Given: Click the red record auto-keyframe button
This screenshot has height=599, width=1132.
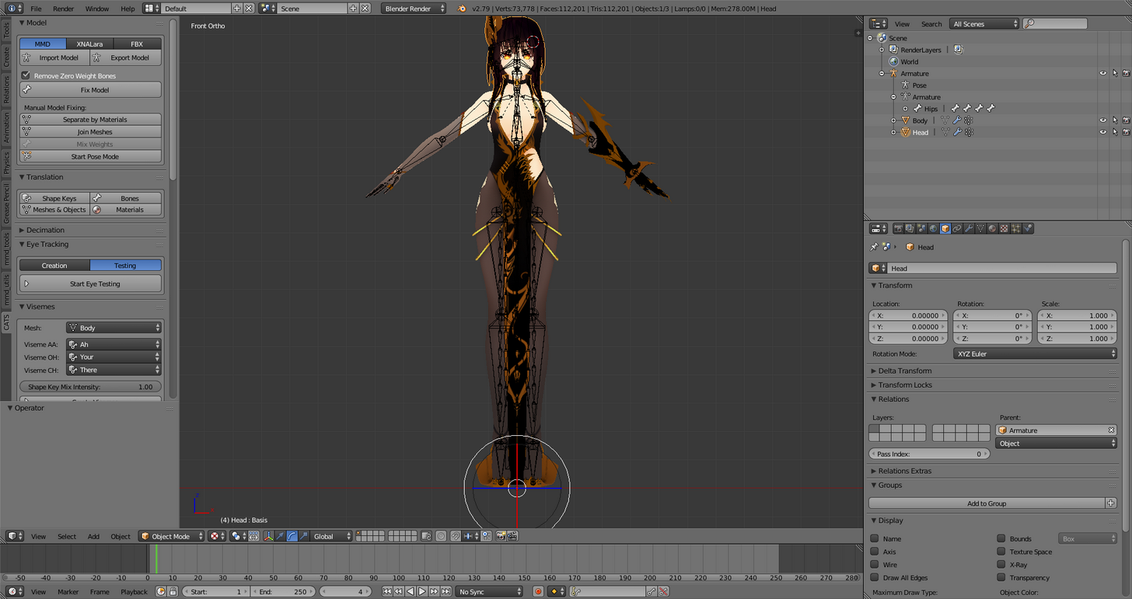Looking at the screenshot, I should (x=538, y=592).
